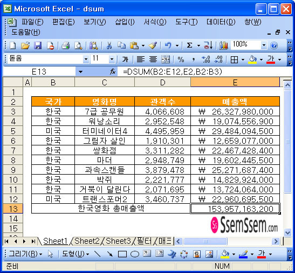This screenshot has height=273, width=295.
Task: Click the Chart Wizard icon
Action: [223, 45]
